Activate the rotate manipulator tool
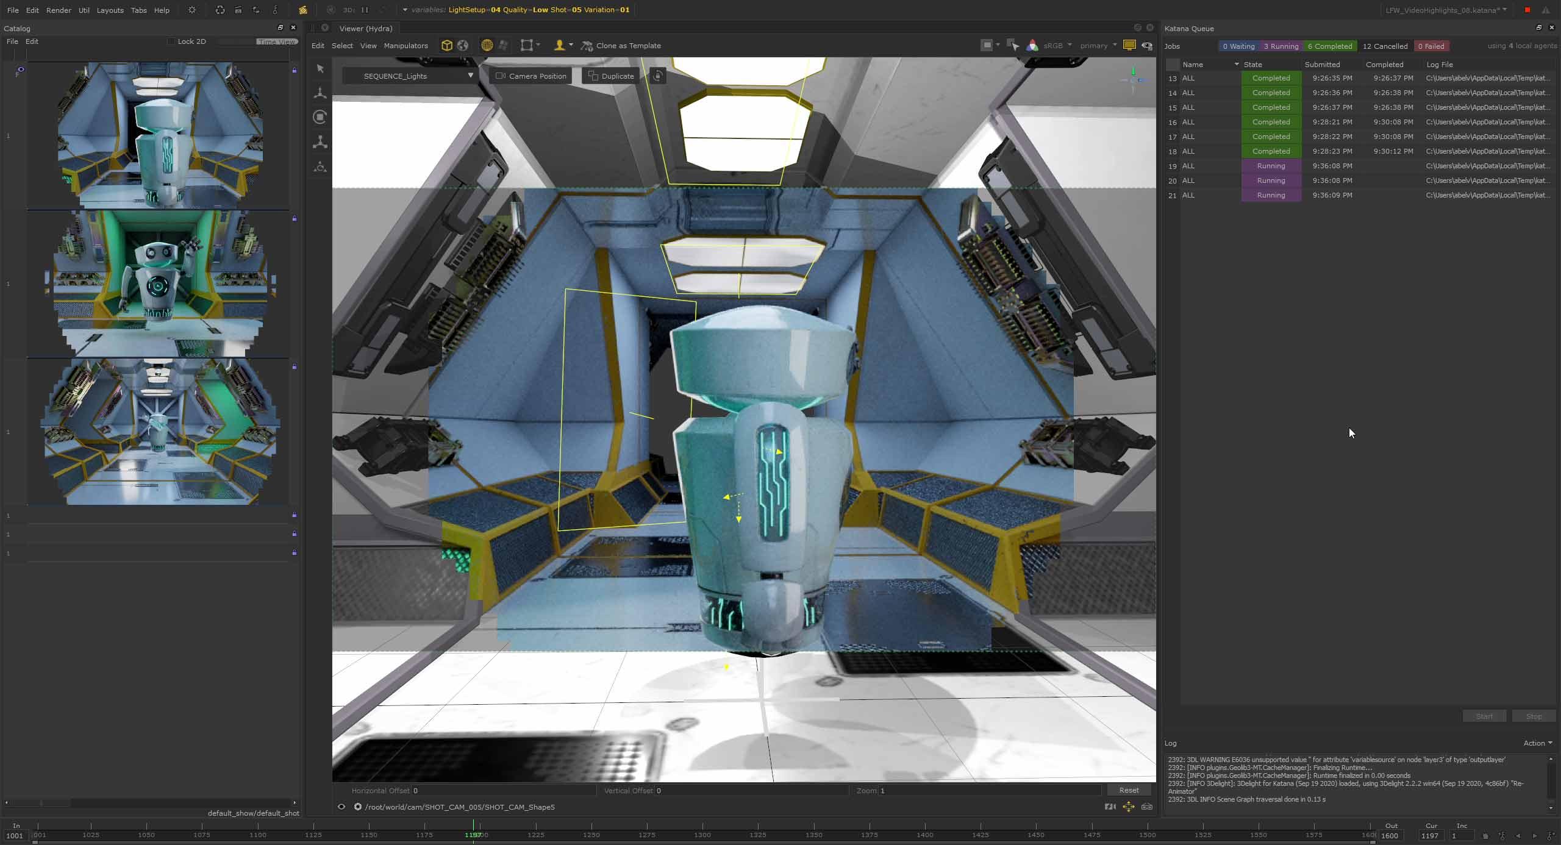 tap(320, 117)
